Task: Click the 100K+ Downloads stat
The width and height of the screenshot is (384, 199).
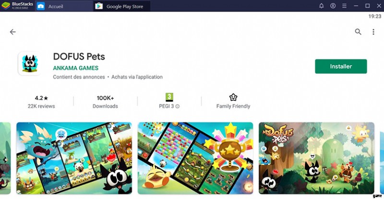Action: (105, 102)
